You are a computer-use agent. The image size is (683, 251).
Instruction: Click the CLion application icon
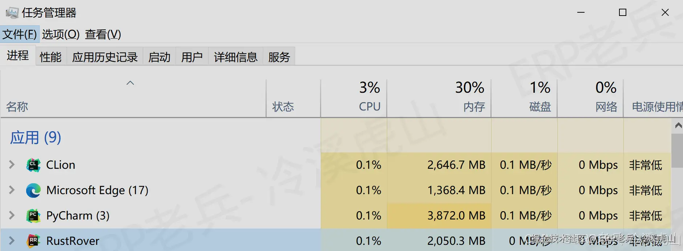click(x=33, y=165)
